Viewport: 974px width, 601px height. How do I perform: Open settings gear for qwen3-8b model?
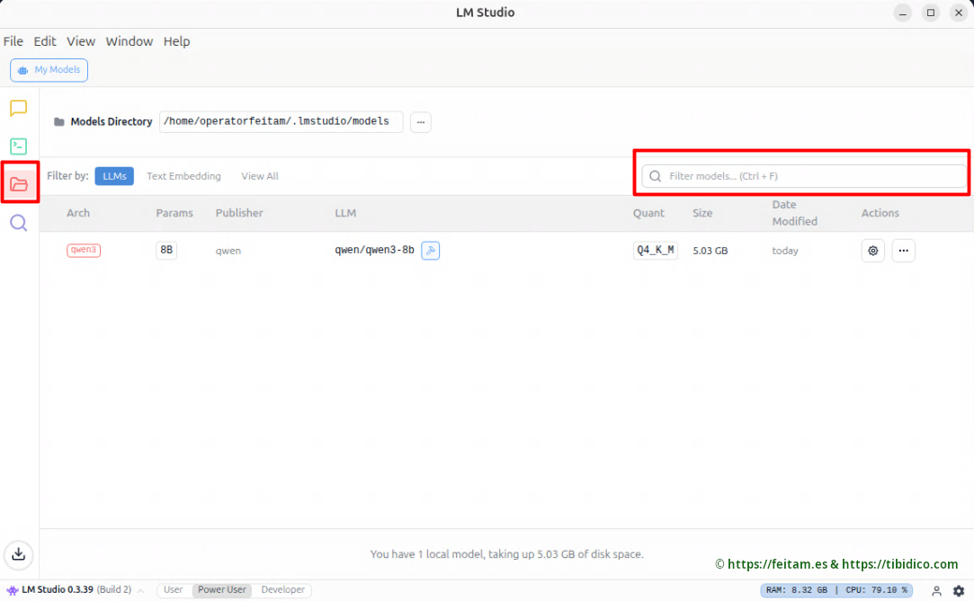872,251
